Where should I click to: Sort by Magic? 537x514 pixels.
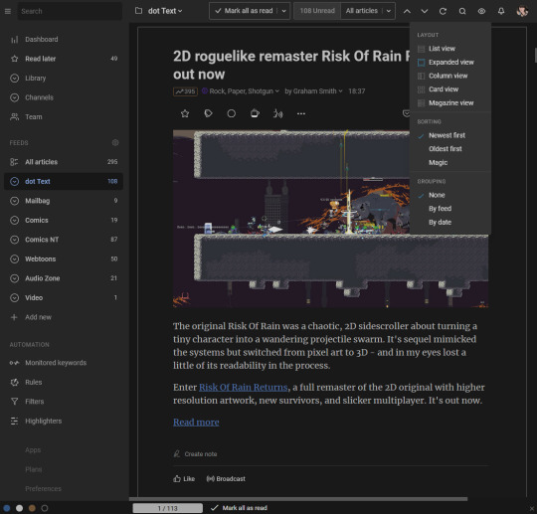(x=450, y=163)
